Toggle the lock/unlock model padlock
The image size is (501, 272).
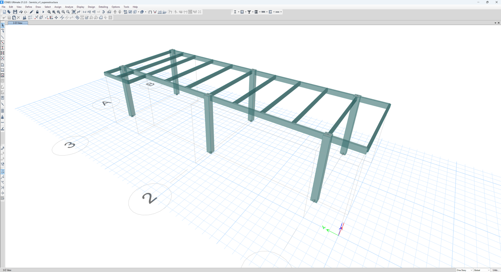pyautogui.click(x=37, y=12)
